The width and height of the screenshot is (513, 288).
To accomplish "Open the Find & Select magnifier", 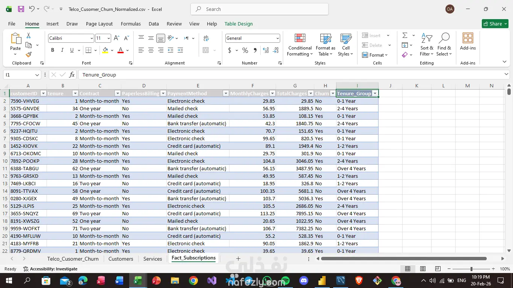I will pyautogui.click(x=444, y=38).
